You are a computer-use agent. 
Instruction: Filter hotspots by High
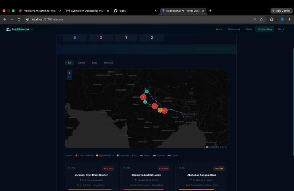(x=94, y=63)
